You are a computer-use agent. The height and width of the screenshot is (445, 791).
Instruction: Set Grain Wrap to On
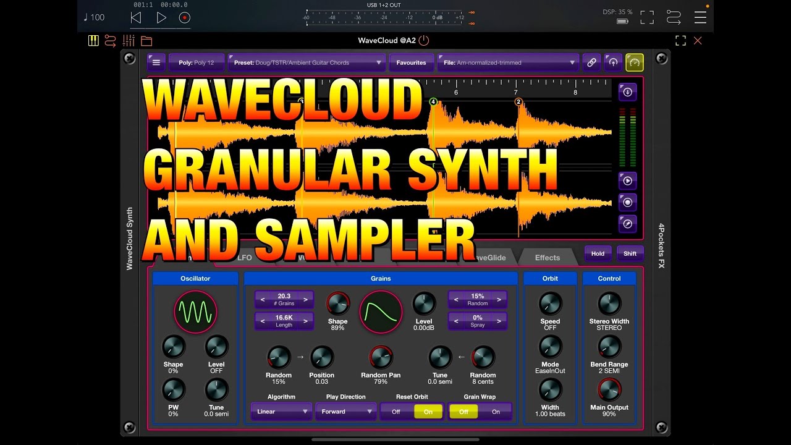pyautogui.click(x=496, y=412)
